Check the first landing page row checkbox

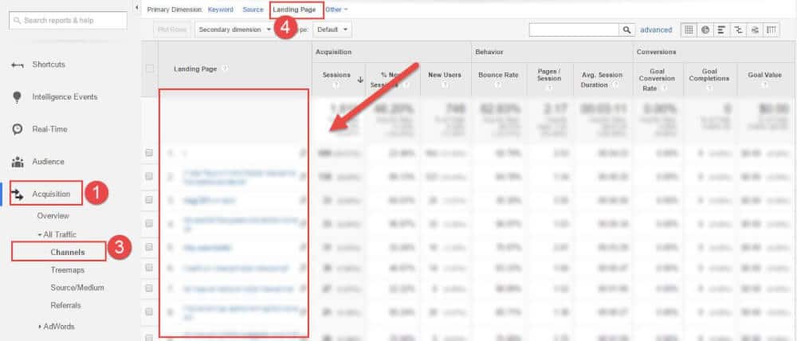[150, 153]
